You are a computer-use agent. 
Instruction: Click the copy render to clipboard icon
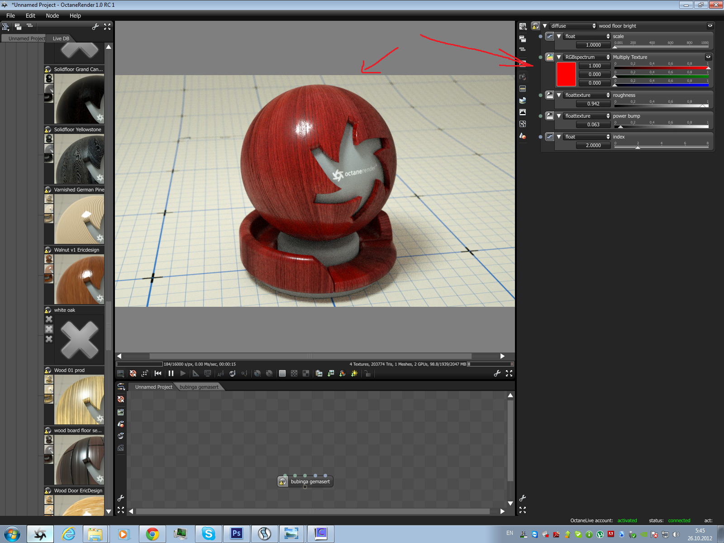click(x=319, y=373)
